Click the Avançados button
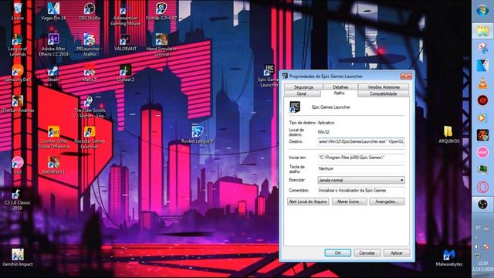The image size is (494, 278). (x=387, y=202)
